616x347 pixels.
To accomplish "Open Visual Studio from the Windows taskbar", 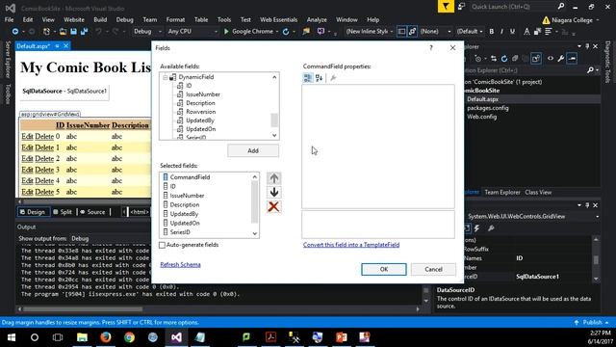I will [176, 337].
